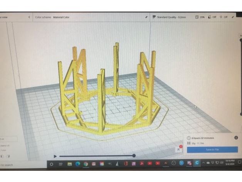Viewport: 242px width, 182px height.
Task: Launch Microsoft Edge from taskbar
Action: coord(77,164)
